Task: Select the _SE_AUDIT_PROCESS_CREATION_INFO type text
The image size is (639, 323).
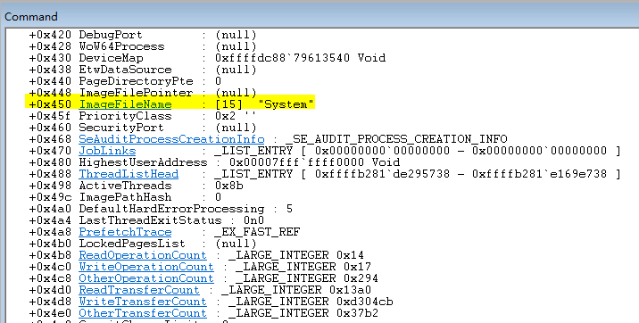Action: 396,139
